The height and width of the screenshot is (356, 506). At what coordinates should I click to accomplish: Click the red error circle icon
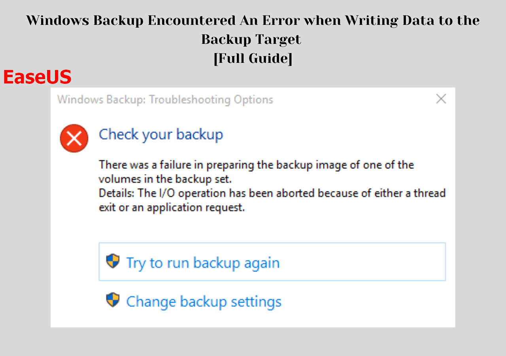point(74,138)
